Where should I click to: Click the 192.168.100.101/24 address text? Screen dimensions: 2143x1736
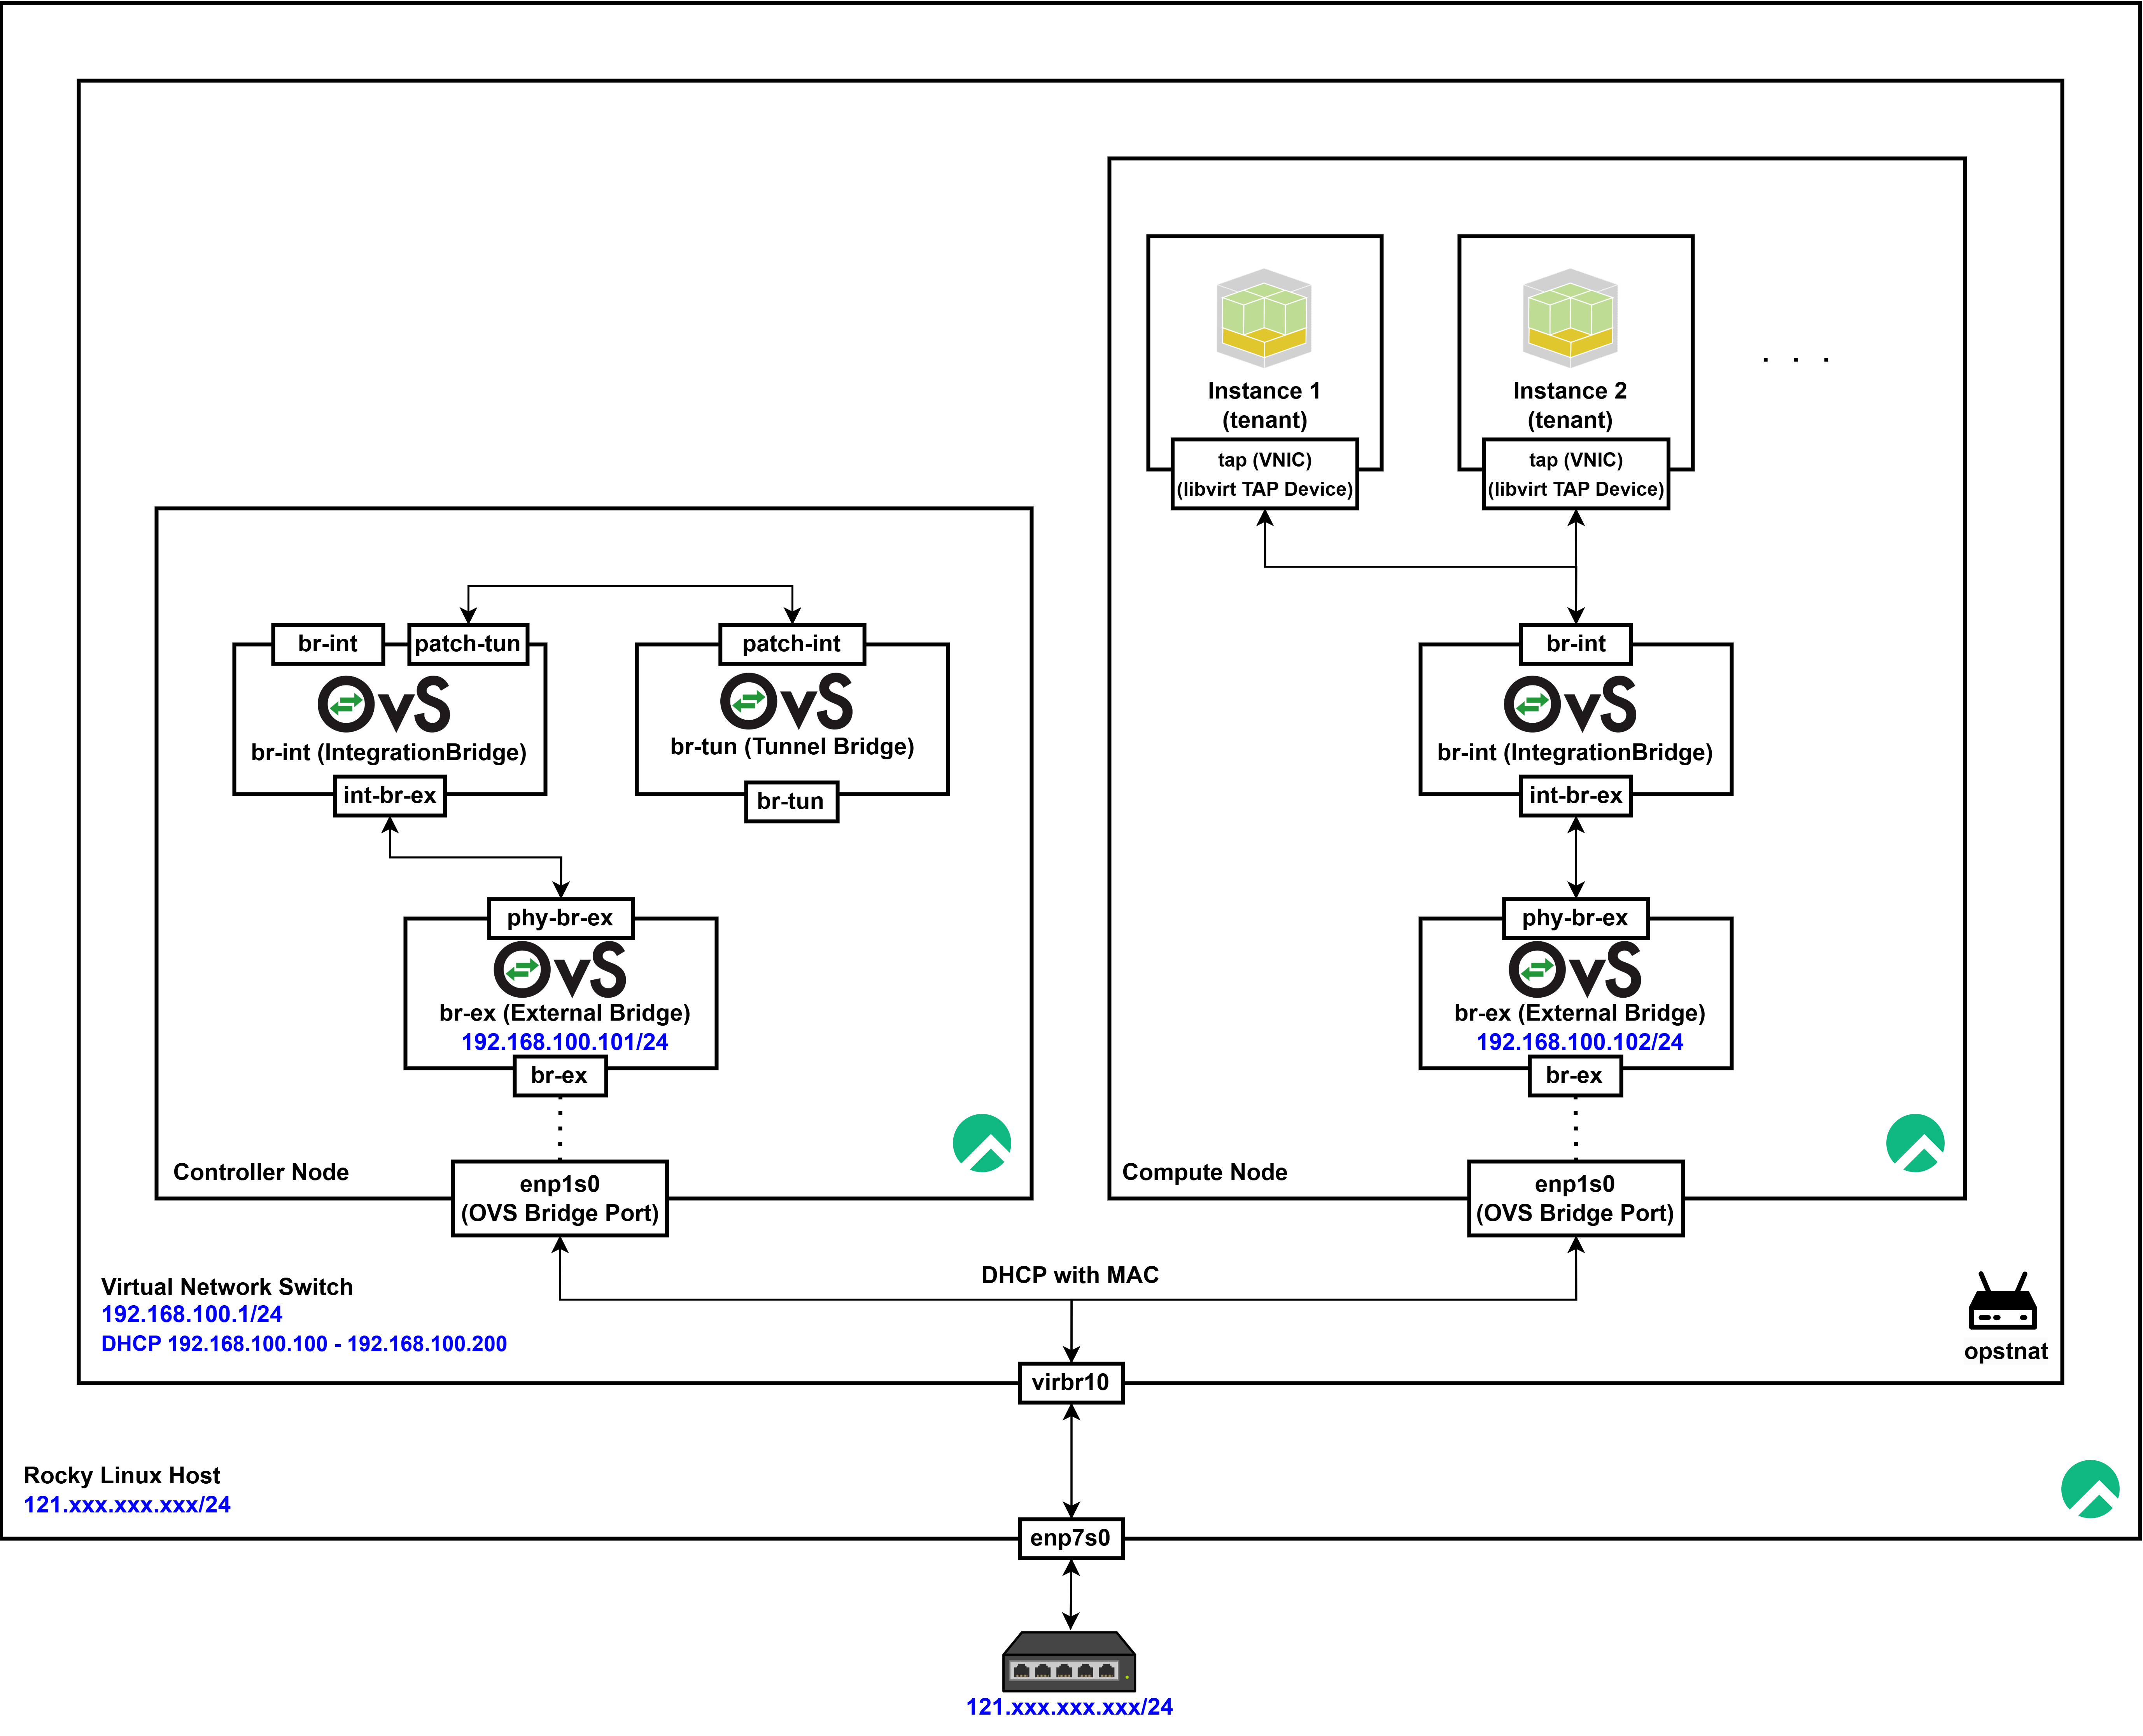(x=564, y=1042)
